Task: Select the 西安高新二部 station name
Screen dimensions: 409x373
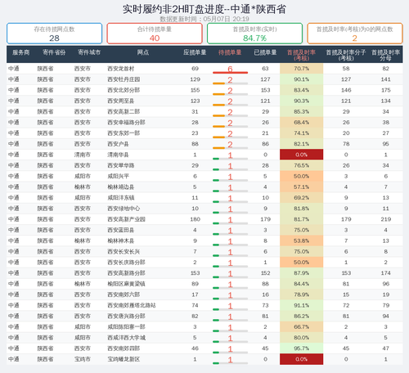Action: [x=124, y=111]
